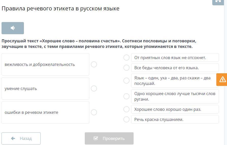Click the proverb 'Все беды человека от его языка.'
Image resolution: width=227 pixels, height=145 pixels.
pos(175,68)
